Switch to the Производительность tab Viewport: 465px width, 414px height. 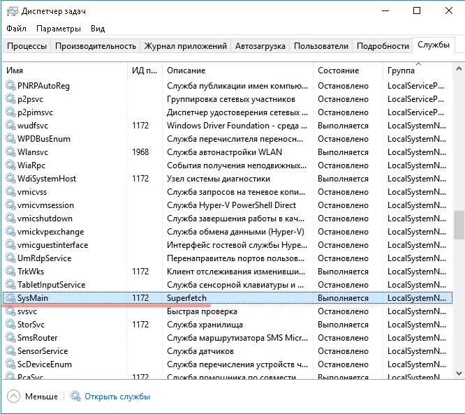click(x=96, y=46)
